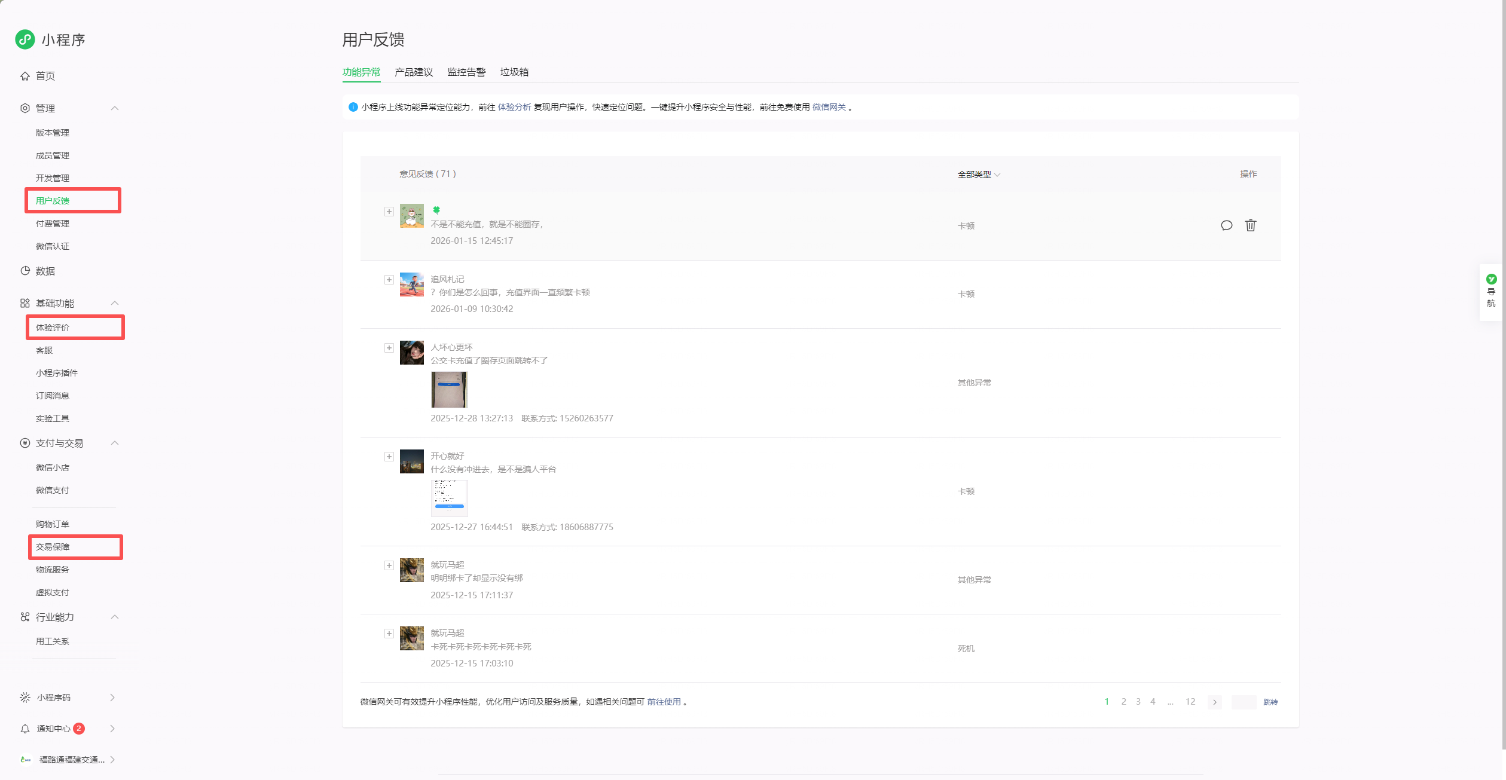Viewport: 1506px width, 780px height.
Task: Click the 数据 pie chart icon
Action: coord(25,271)
